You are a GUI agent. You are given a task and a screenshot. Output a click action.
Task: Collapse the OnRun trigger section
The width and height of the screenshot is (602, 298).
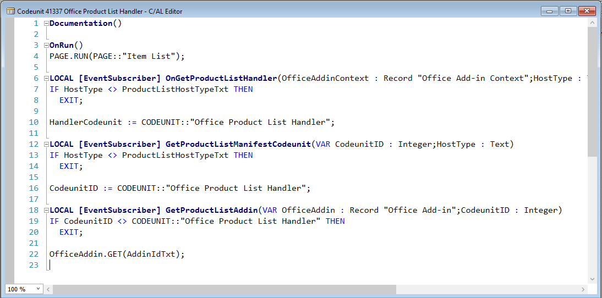click(x=46, y=46)
